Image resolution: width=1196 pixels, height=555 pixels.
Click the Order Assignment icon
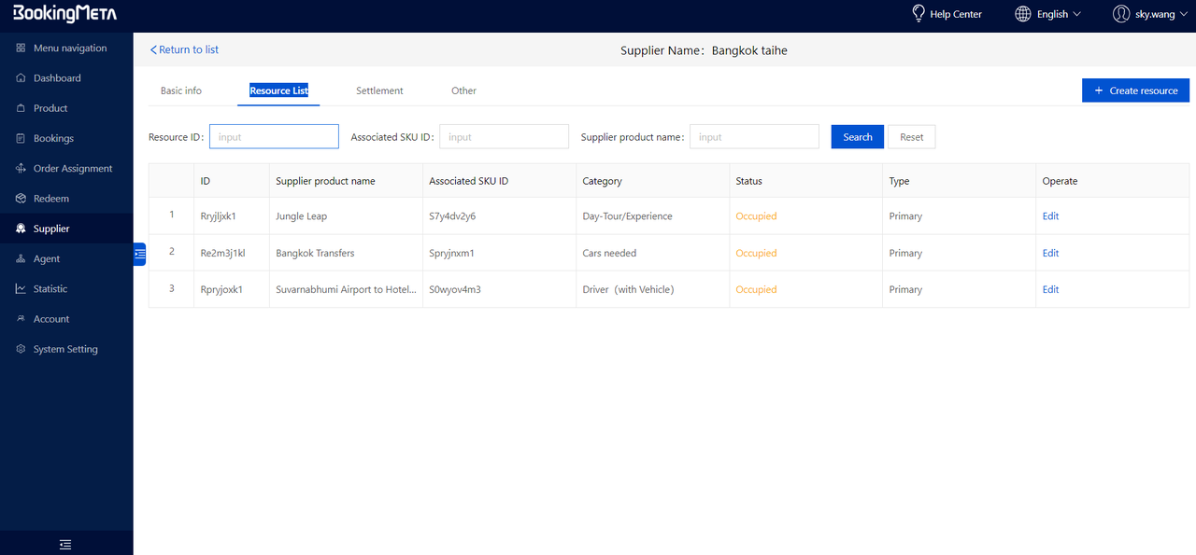[x=21, y=169]
